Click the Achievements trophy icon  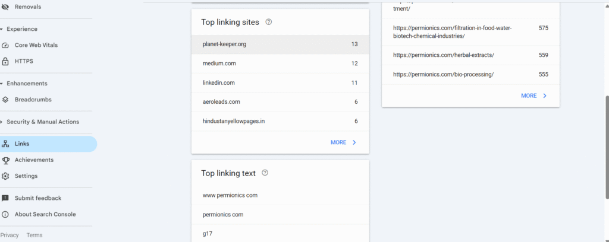click(5, 160)
